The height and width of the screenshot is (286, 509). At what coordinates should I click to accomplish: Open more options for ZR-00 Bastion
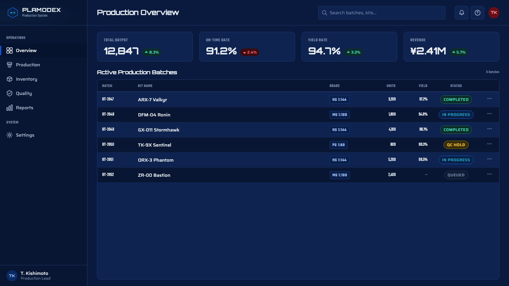coord(490,174)
